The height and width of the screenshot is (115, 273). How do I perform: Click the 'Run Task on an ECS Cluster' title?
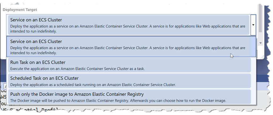tap(38, 62)
